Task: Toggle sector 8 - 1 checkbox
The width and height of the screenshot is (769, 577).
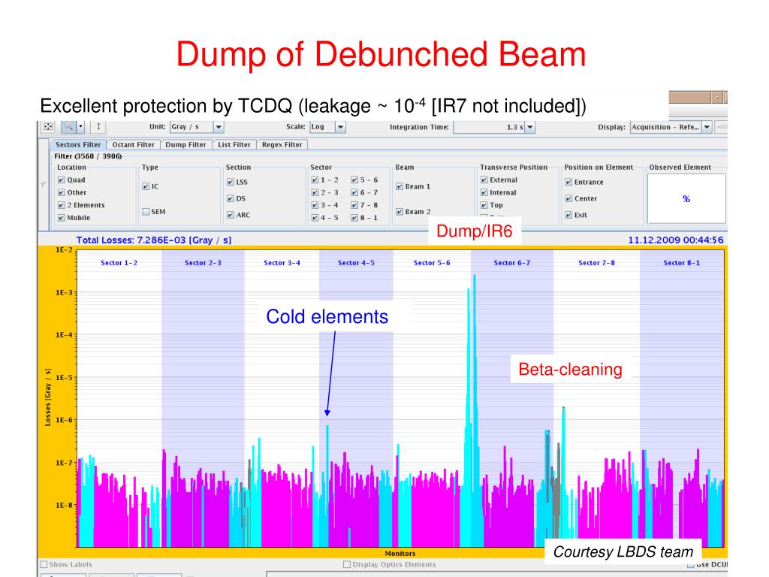Action: click(354, 218)
